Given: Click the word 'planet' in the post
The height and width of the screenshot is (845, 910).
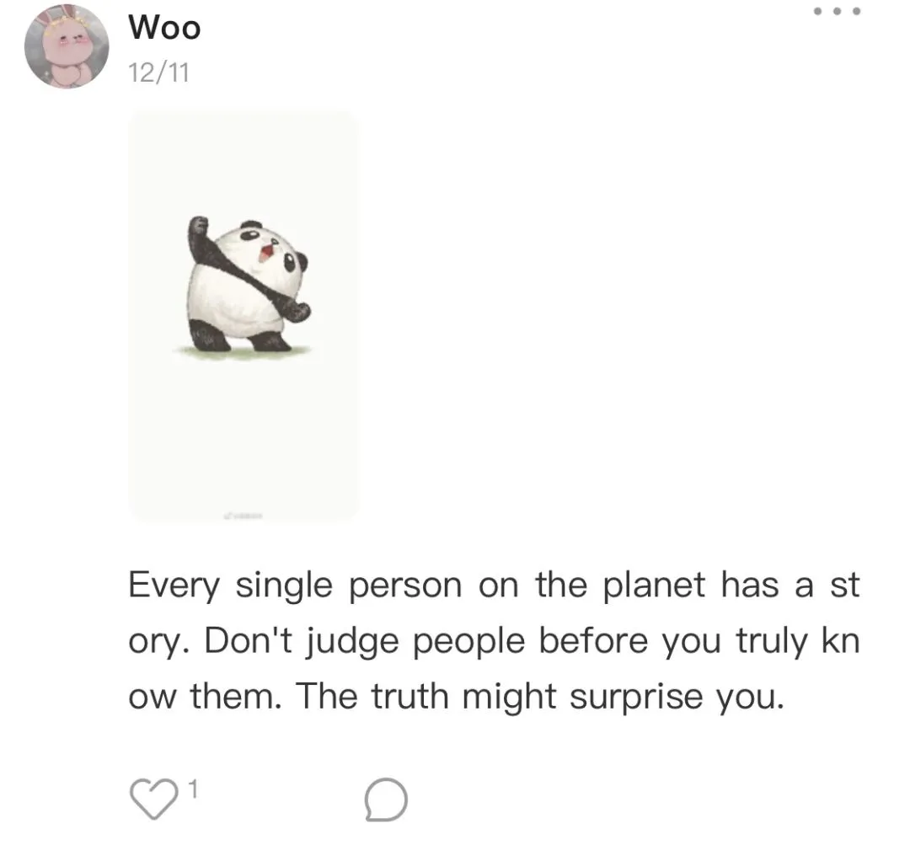Looking at the screenshot, I should click(x=654, y=585).
